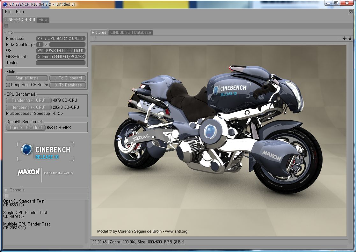Close the CINEBENCH R10 window
This screenshot has width=356, height=252.
click(x=347, y=3)
